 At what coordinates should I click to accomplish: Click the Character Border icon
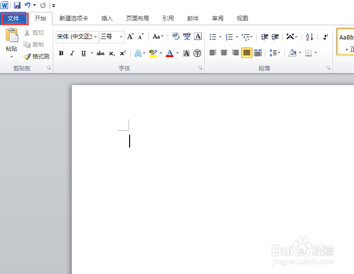pos(198,36)
